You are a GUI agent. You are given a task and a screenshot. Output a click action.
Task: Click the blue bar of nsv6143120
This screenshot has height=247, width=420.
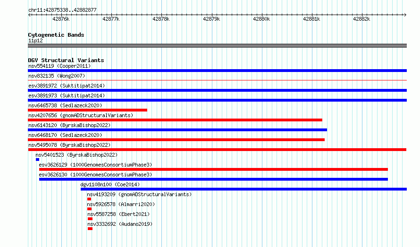pos(177,130)
